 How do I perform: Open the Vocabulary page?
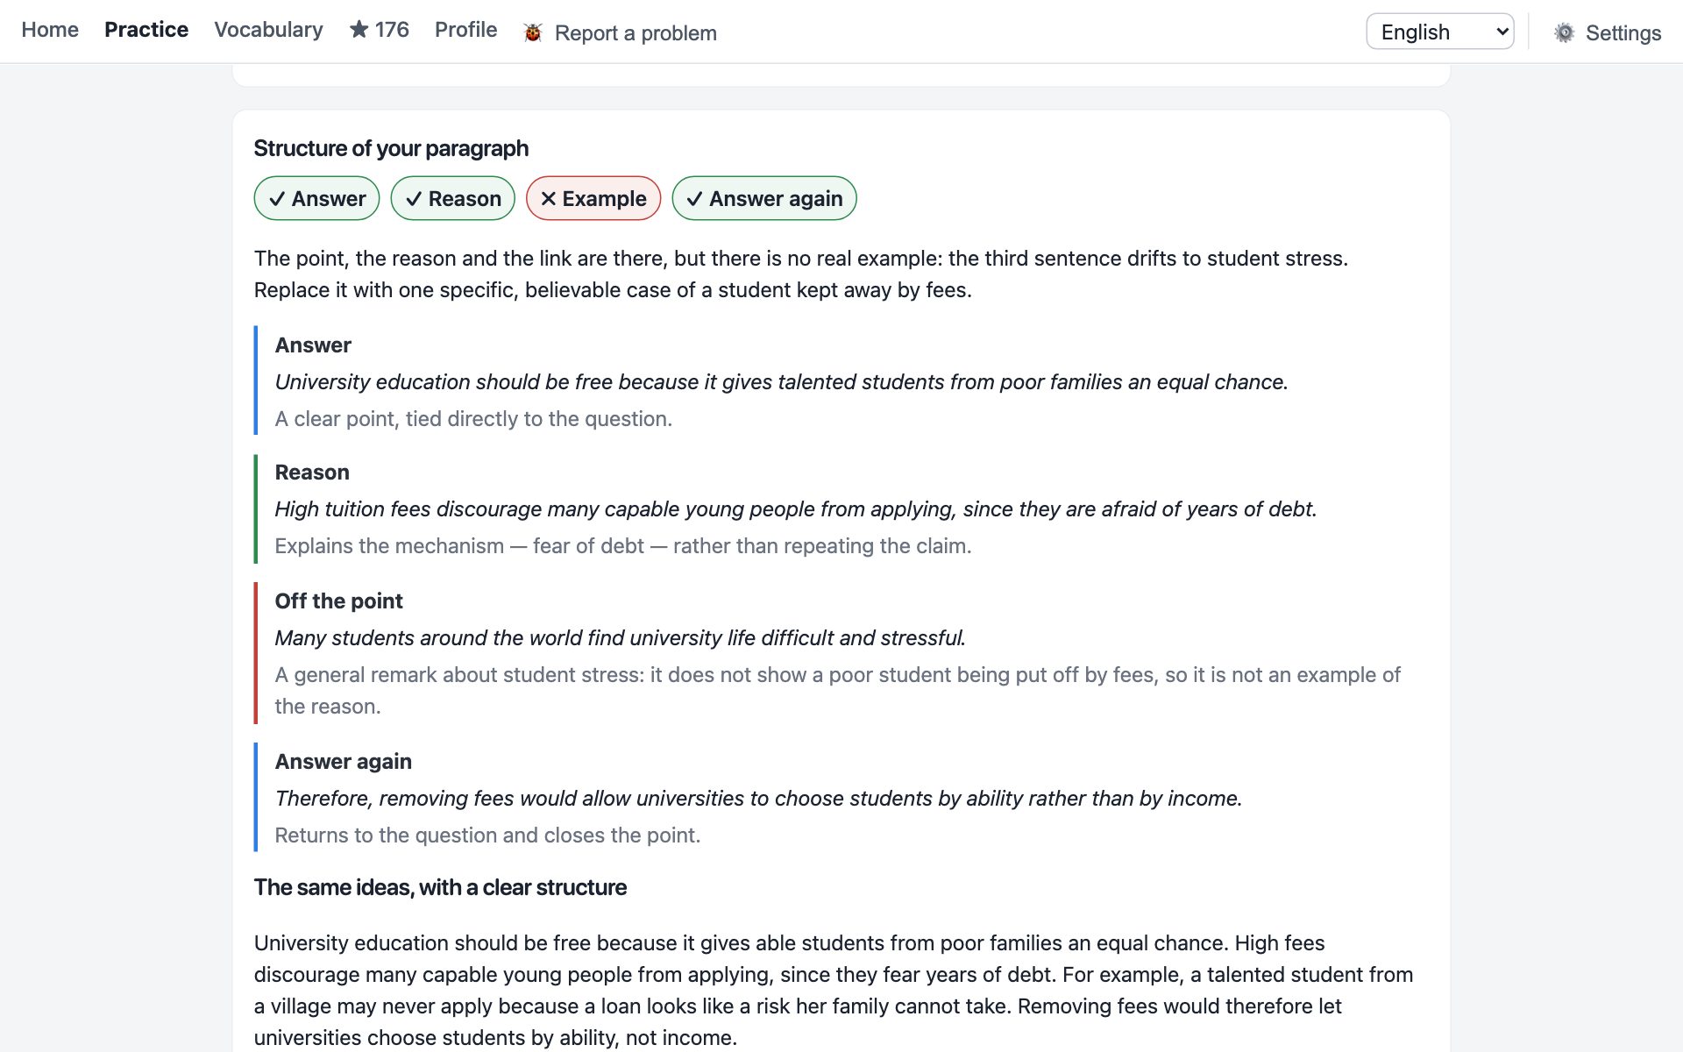click(x=268, y=29)
